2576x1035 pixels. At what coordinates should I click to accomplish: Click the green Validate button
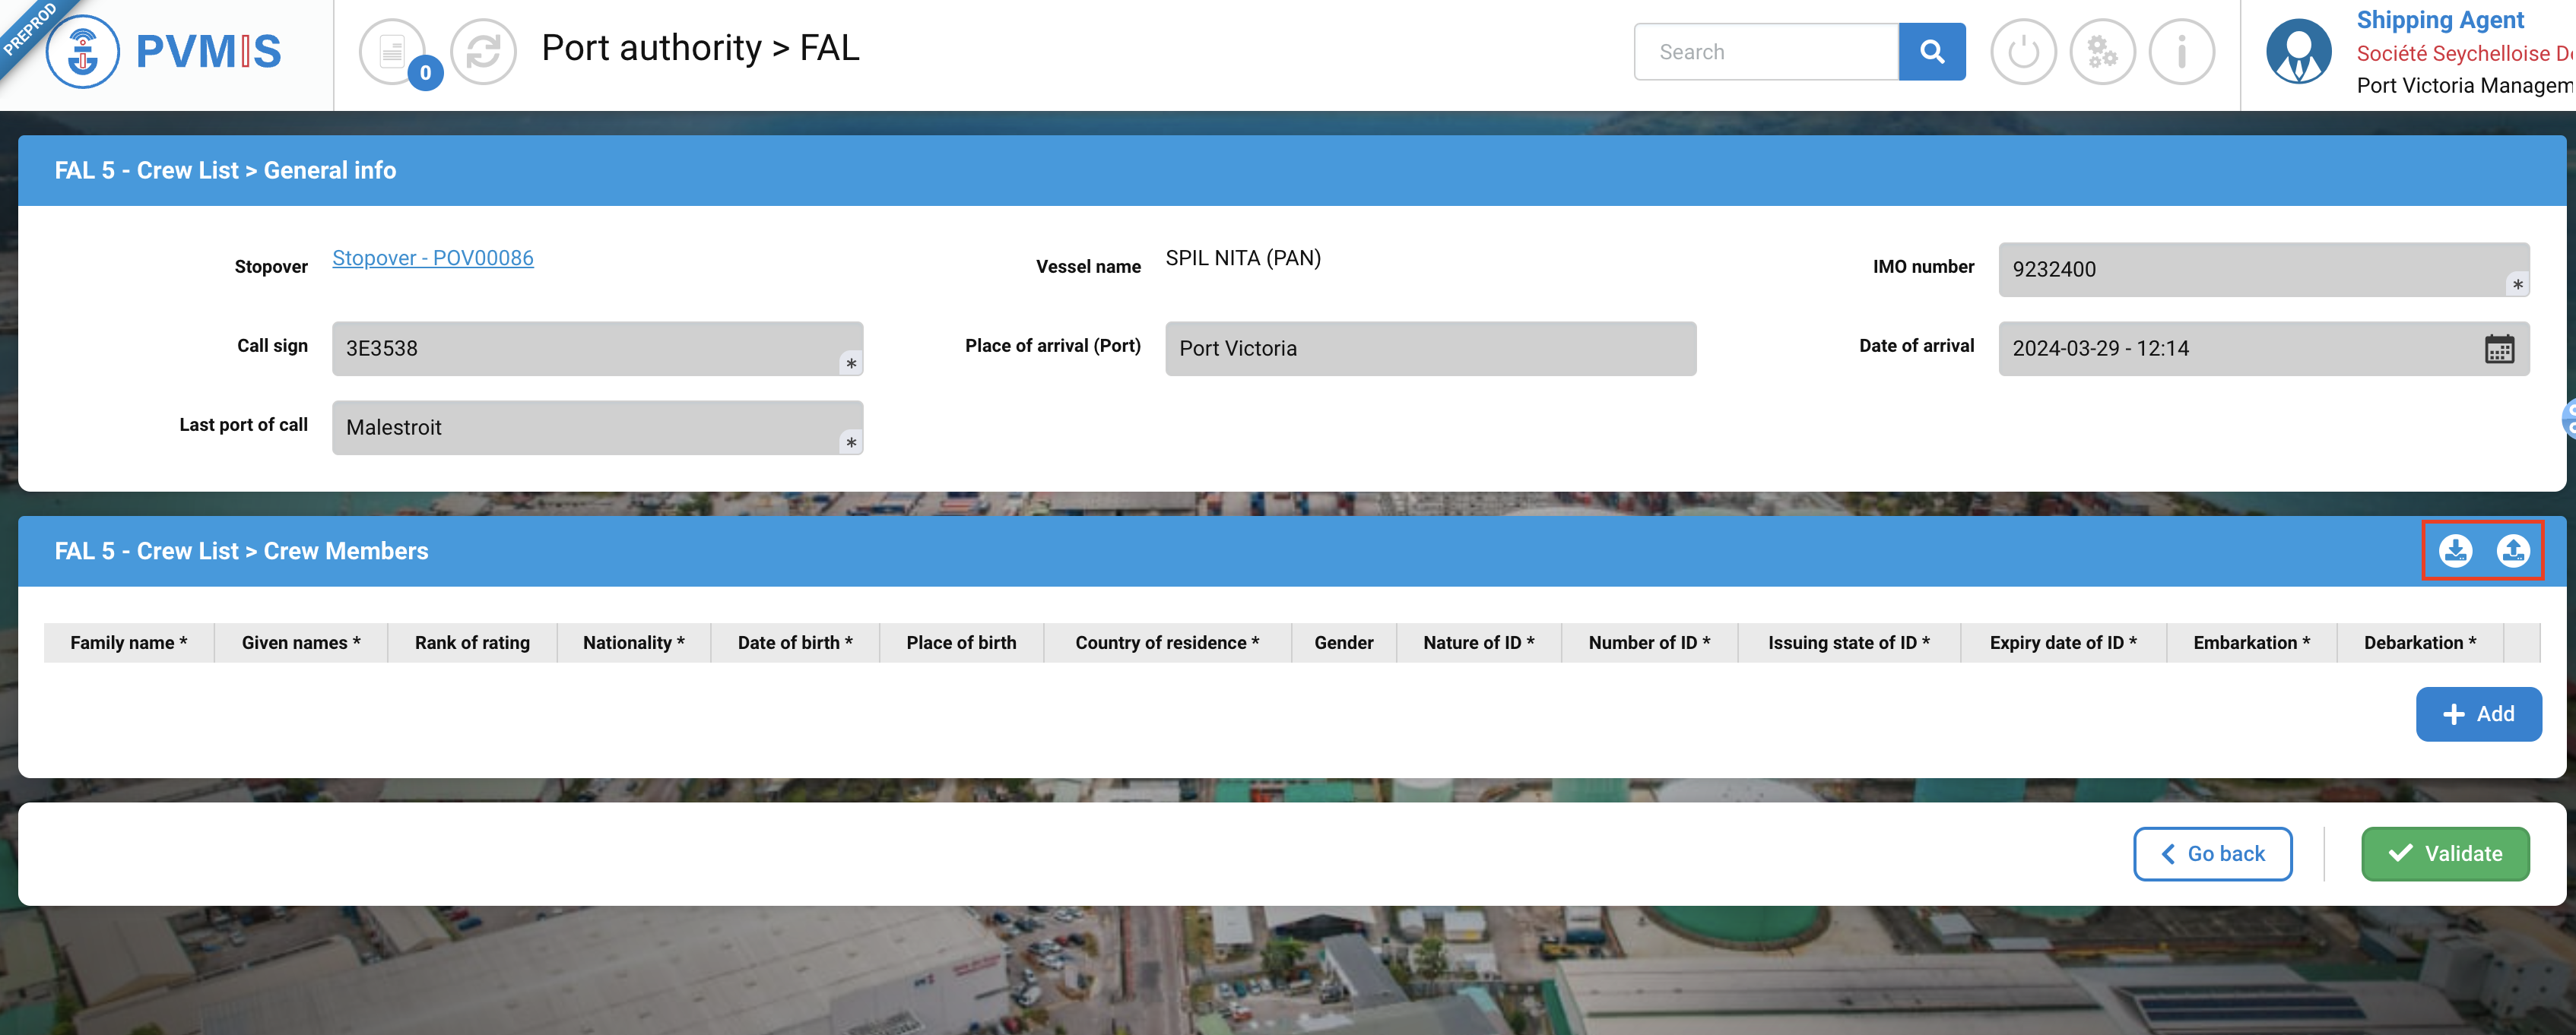tap(2444, 853)
